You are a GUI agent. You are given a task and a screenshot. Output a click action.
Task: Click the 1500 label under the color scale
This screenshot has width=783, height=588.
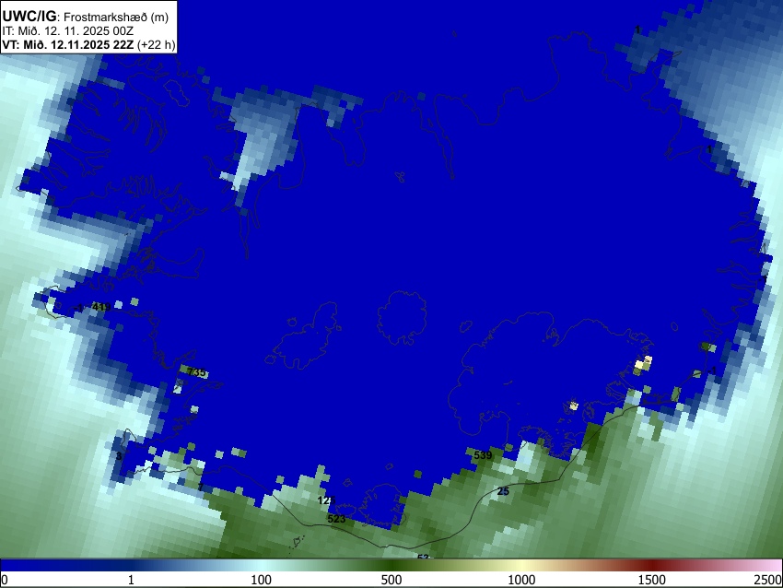pos(652,580)
